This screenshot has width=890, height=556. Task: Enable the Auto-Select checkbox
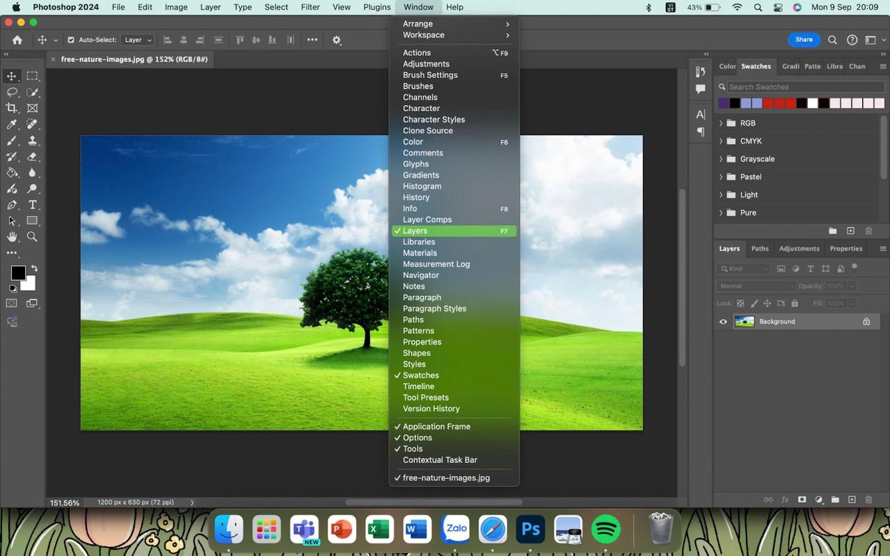(72, 40)
